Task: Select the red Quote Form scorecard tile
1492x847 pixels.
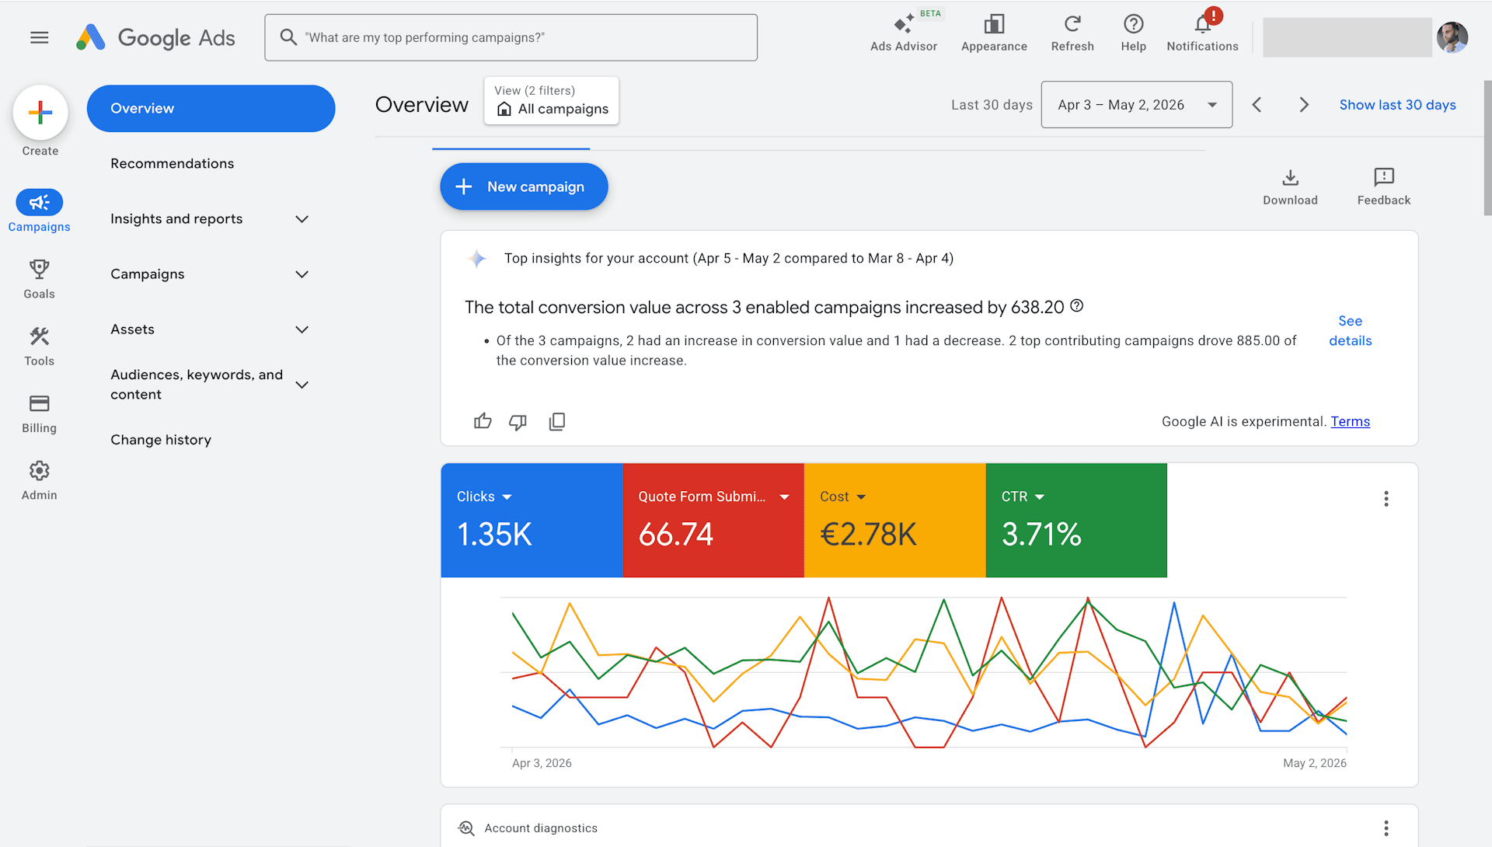Action: tap(713, 521)
